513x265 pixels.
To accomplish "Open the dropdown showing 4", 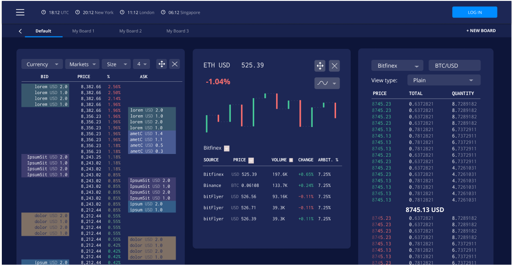I will [141, 64].
